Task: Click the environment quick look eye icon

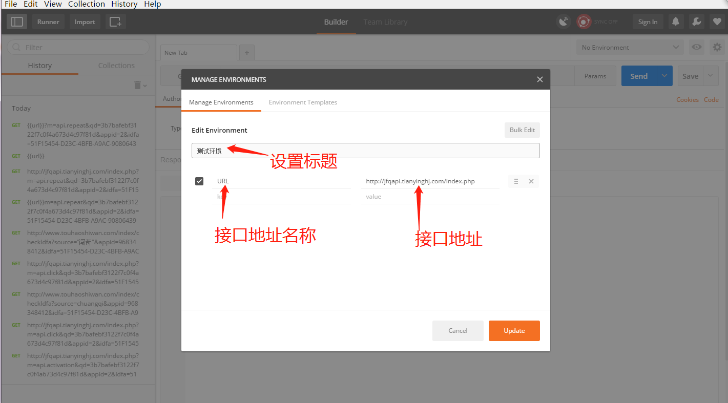Action: 697,47
